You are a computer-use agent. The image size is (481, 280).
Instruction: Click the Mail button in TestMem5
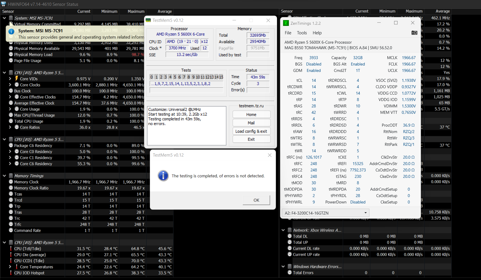(x=251, y=123)
